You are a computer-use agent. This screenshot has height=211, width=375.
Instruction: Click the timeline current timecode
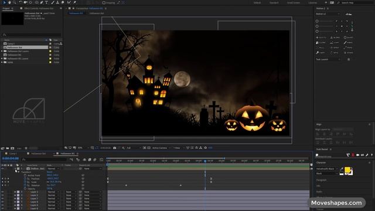(11, 158)
